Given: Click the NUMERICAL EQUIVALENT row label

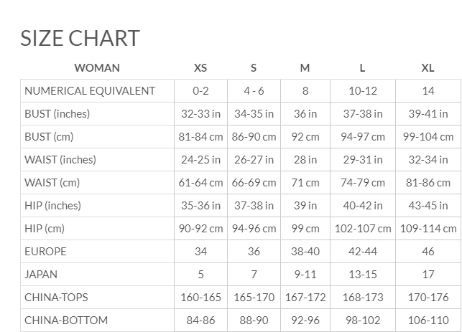Looking at the screenshot, I should click(x=90, y=91).
